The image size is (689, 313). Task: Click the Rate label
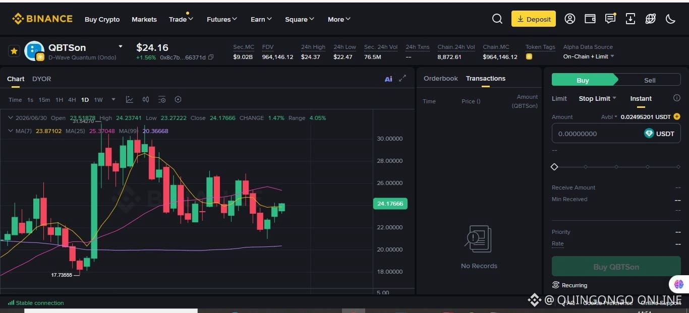tap(558, 243)
